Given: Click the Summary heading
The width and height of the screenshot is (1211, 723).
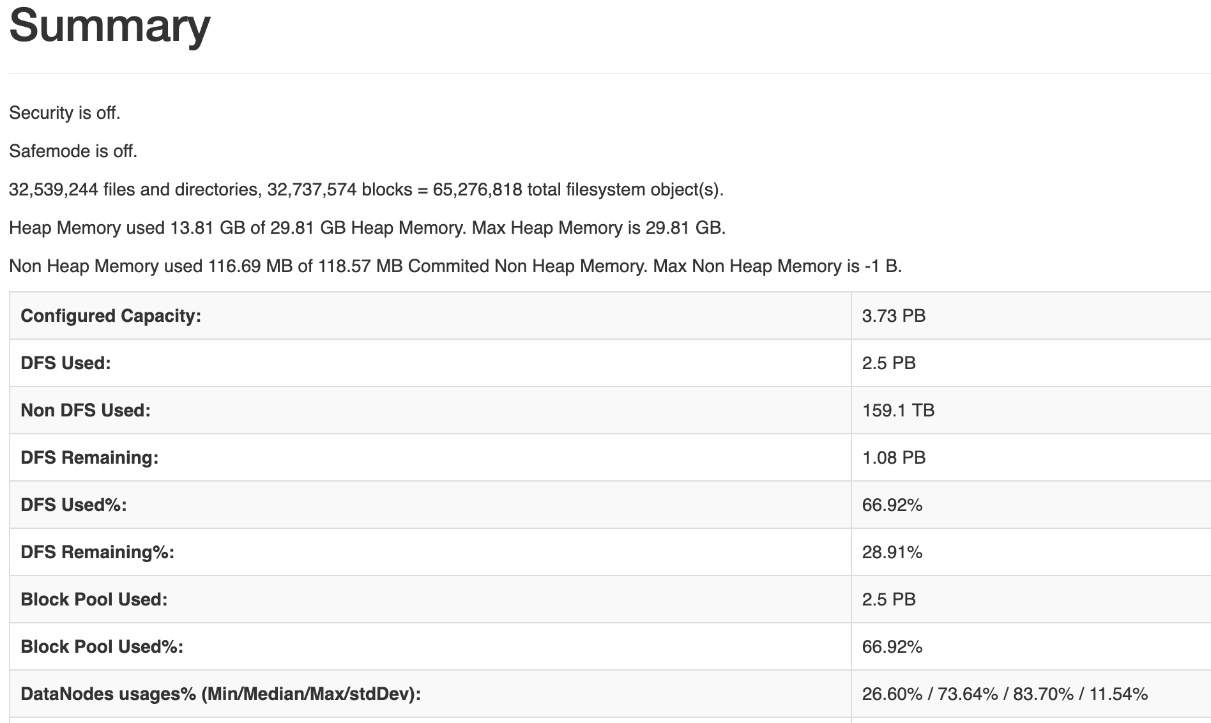Looking at the screenshot, I should click(110, 26).
